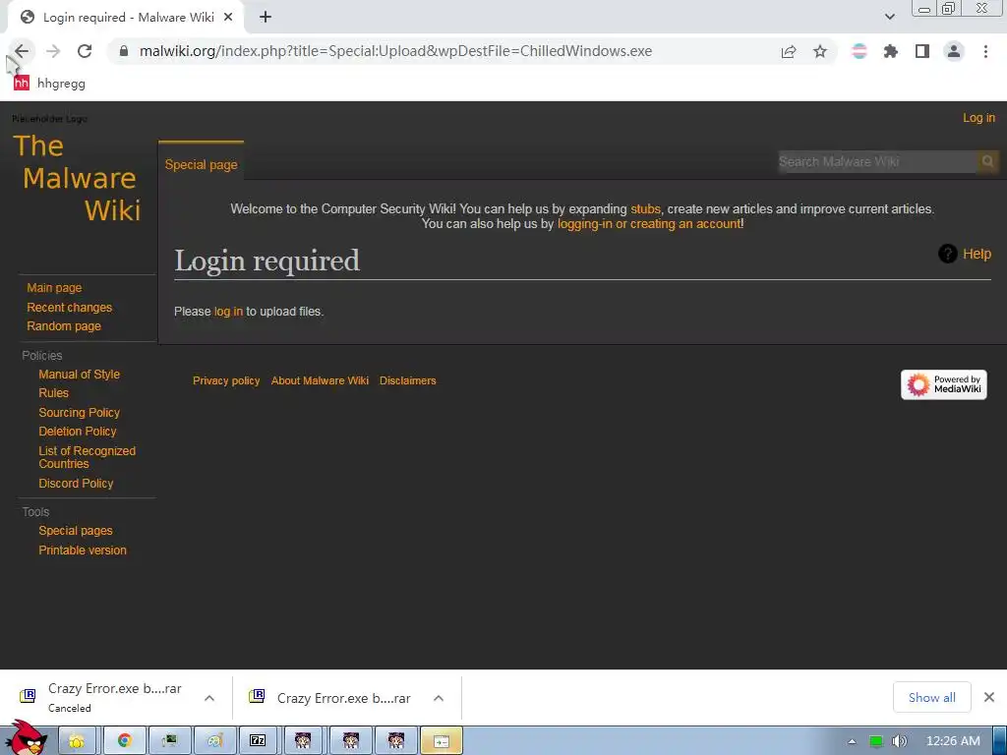Open the Chrome profile avatar
The image size is (1007, 755).
954,51
